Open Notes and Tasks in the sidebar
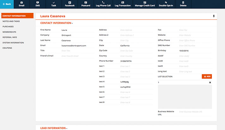The image size is (225, 130). 11,21
